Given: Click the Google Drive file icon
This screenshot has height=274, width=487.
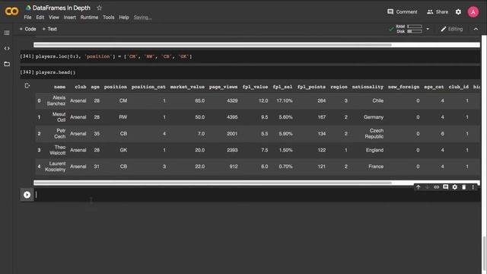Looking at the screenshot, I should point(28,8).
